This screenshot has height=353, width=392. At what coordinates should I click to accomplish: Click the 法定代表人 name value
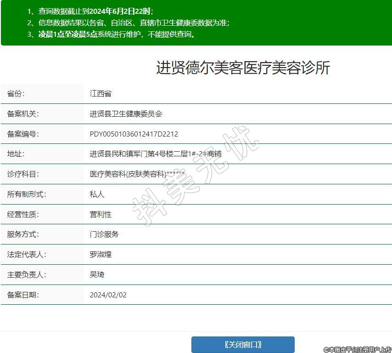101,254
